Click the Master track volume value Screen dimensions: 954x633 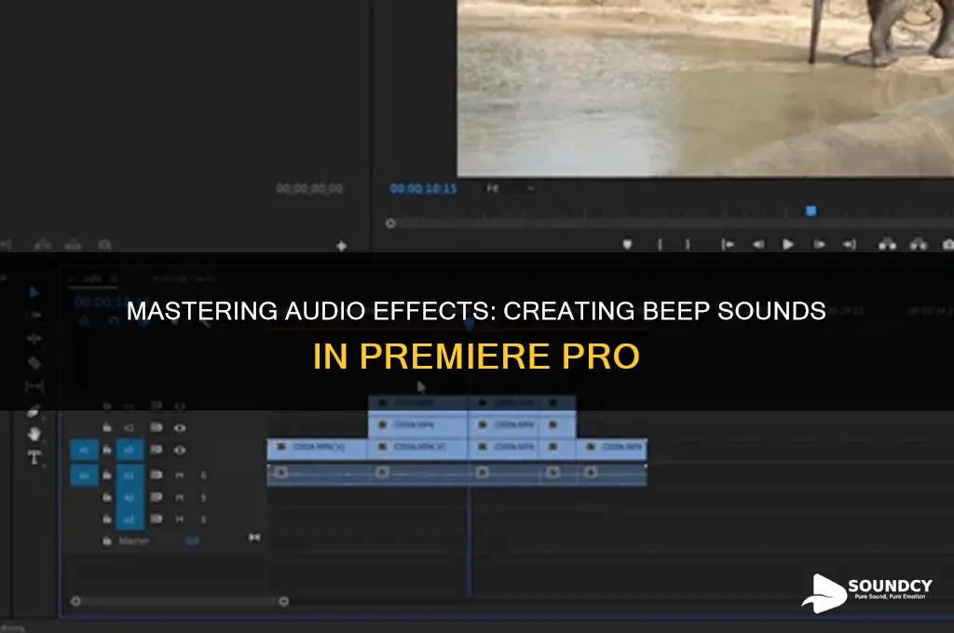192,541
